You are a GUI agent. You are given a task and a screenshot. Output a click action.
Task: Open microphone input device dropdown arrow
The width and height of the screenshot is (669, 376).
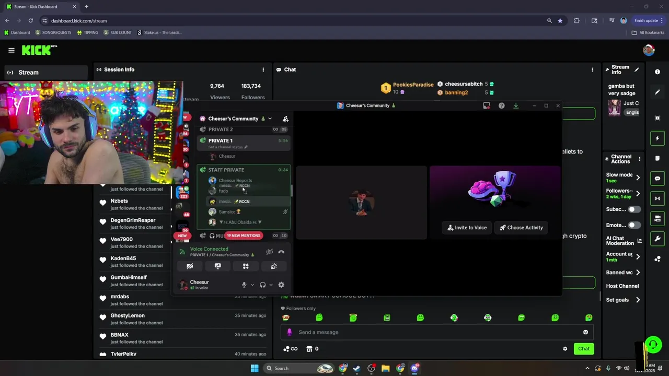tap(252, 285)
